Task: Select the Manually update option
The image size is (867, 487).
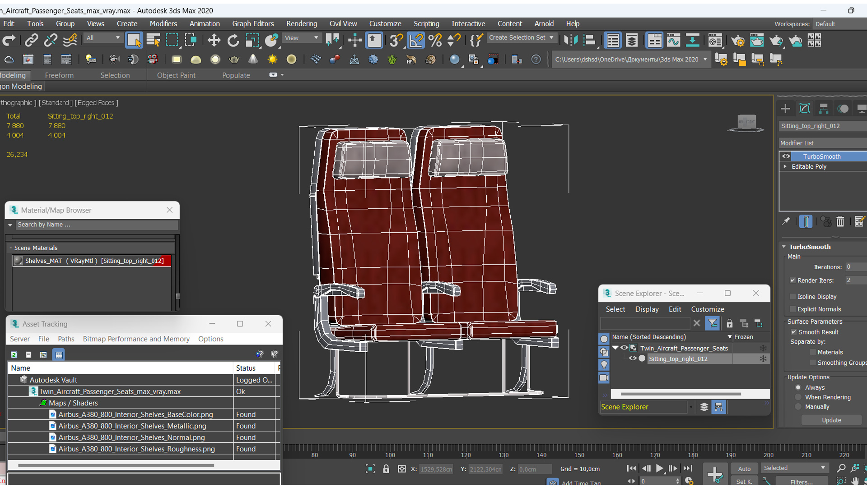Action: pos(798,407)
